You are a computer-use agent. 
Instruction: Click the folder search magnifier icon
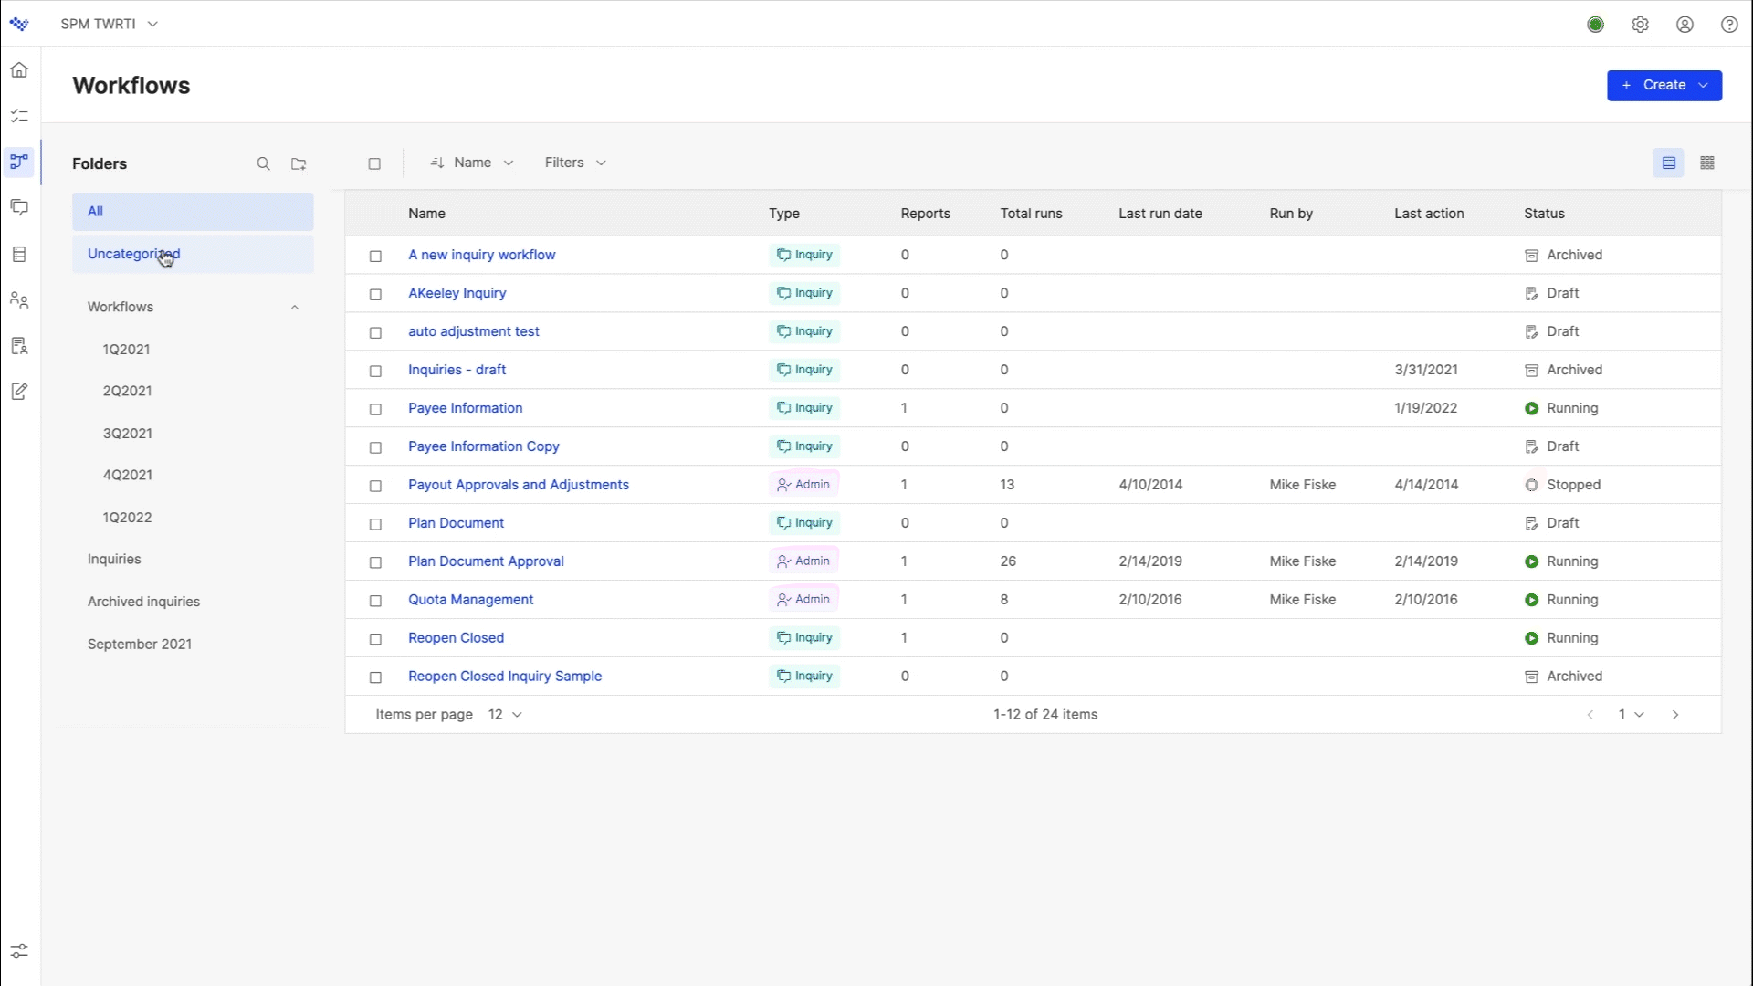pyautogui.click(x=263, y=163)
